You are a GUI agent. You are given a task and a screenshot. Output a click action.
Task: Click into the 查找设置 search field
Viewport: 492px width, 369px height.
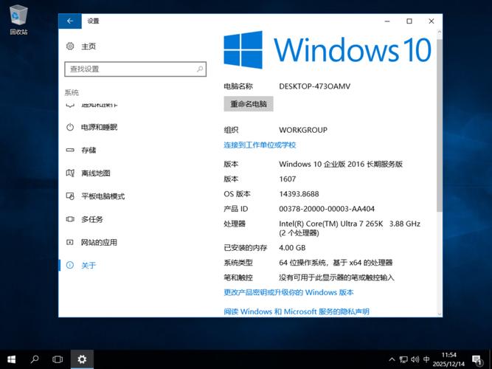point(129,69)
